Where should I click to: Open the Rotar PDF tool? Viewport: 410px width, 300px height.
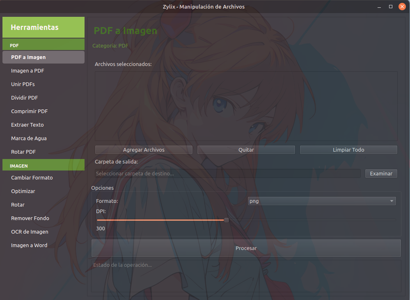pyautogui.click(x=44, y=152)
